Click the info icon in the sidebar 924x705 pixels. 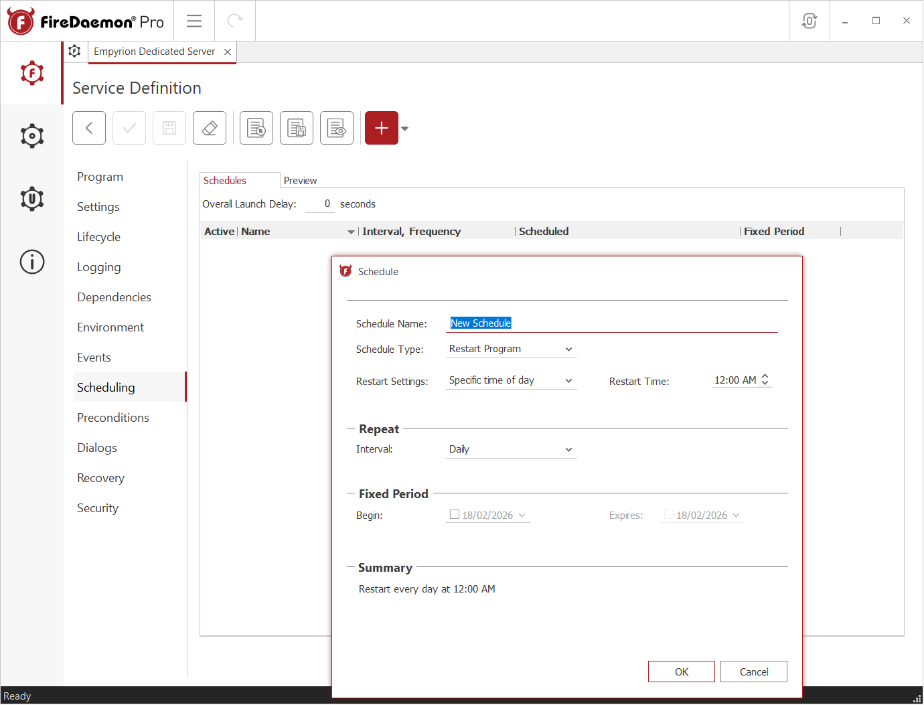(x=31, y=262)
